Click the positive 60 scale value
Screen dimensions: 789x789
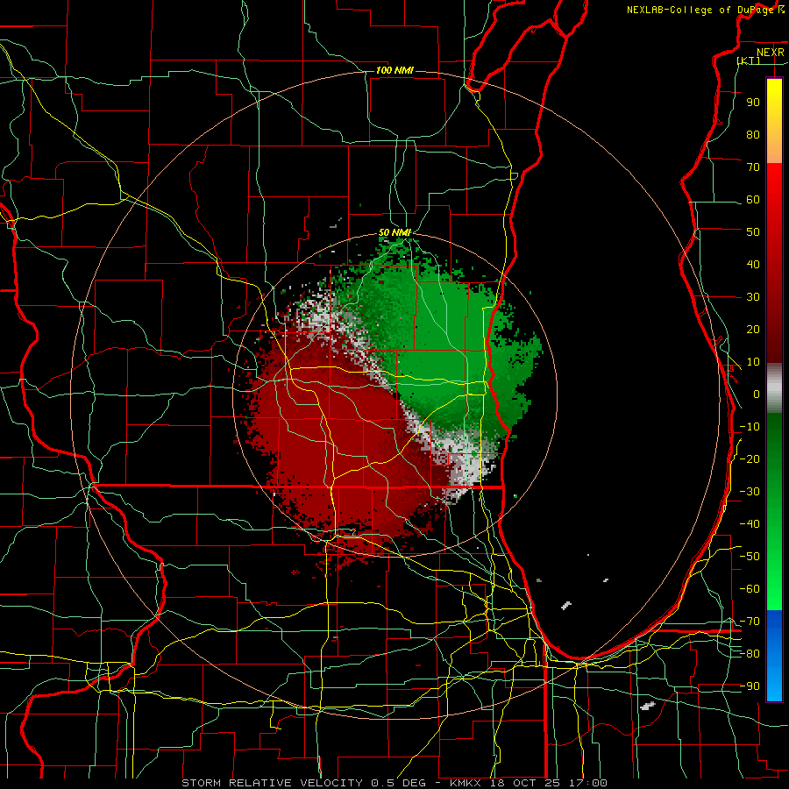[x=753, y=199]
